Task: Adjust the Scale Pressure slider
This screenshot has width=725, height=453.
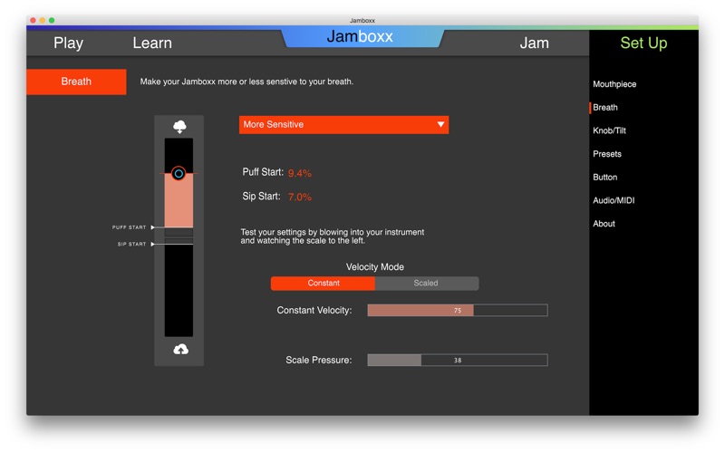Action: click(458, 360)
